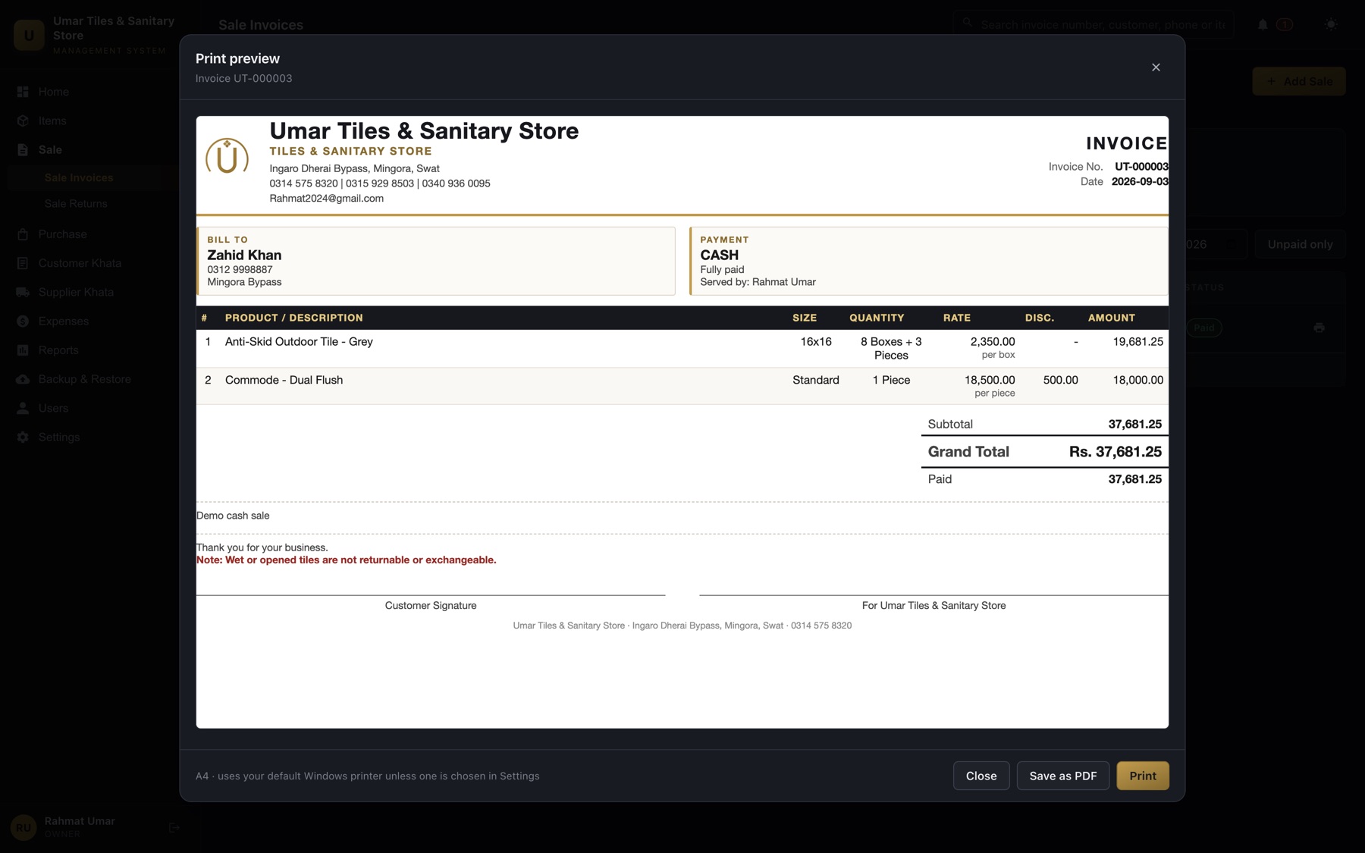1365x853 pixels.
Task: Click the search invoice field
Action: [1094, 24]
